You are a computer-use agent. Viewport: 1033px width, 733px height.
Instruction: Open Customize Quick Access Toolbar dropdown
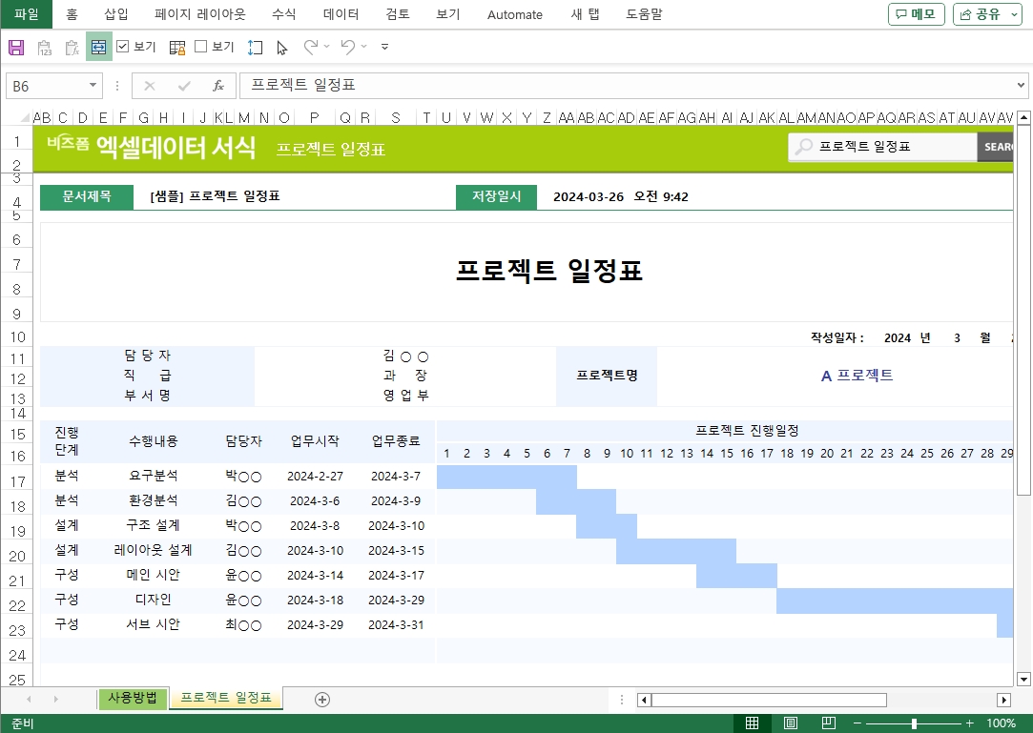click(x=384, y=47)
